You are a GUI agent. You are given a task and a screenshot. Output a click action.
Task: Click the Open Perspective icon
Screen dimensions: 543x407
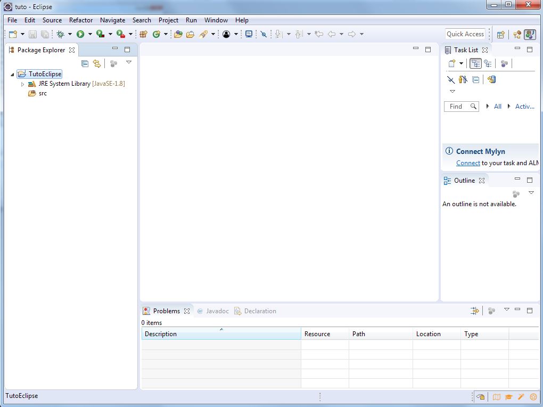500,35
